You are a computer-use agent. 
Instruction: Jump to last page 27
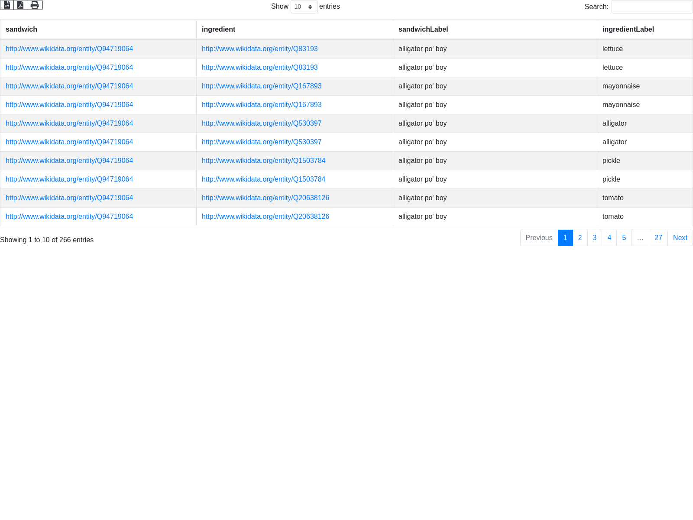[658, 238]
